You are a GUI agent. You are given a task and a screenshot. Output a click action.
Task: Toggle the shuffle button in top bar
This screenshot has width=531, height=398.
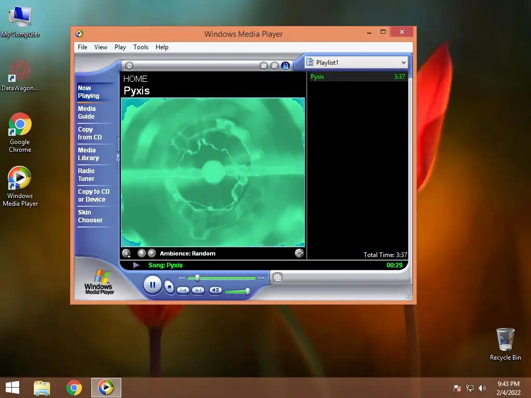263,66
